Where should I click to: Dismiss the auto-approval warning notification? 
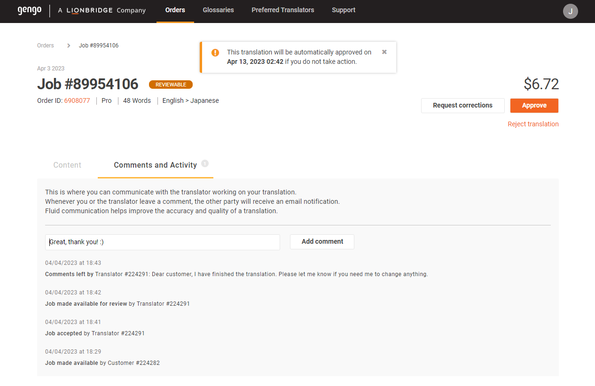(384, 52)
